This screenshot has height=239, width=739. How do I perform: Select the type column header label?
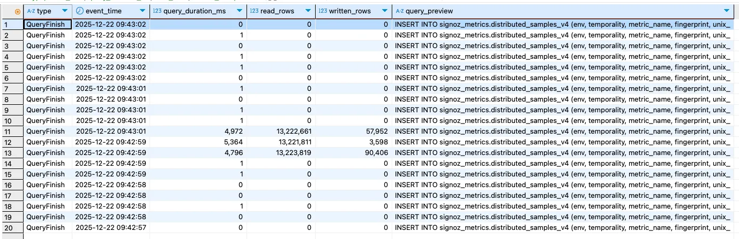pos(44,11)
